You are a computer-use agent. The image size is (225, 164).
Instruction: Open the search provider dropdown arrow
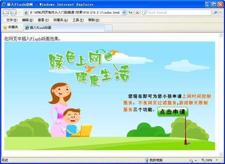(220, 13)
